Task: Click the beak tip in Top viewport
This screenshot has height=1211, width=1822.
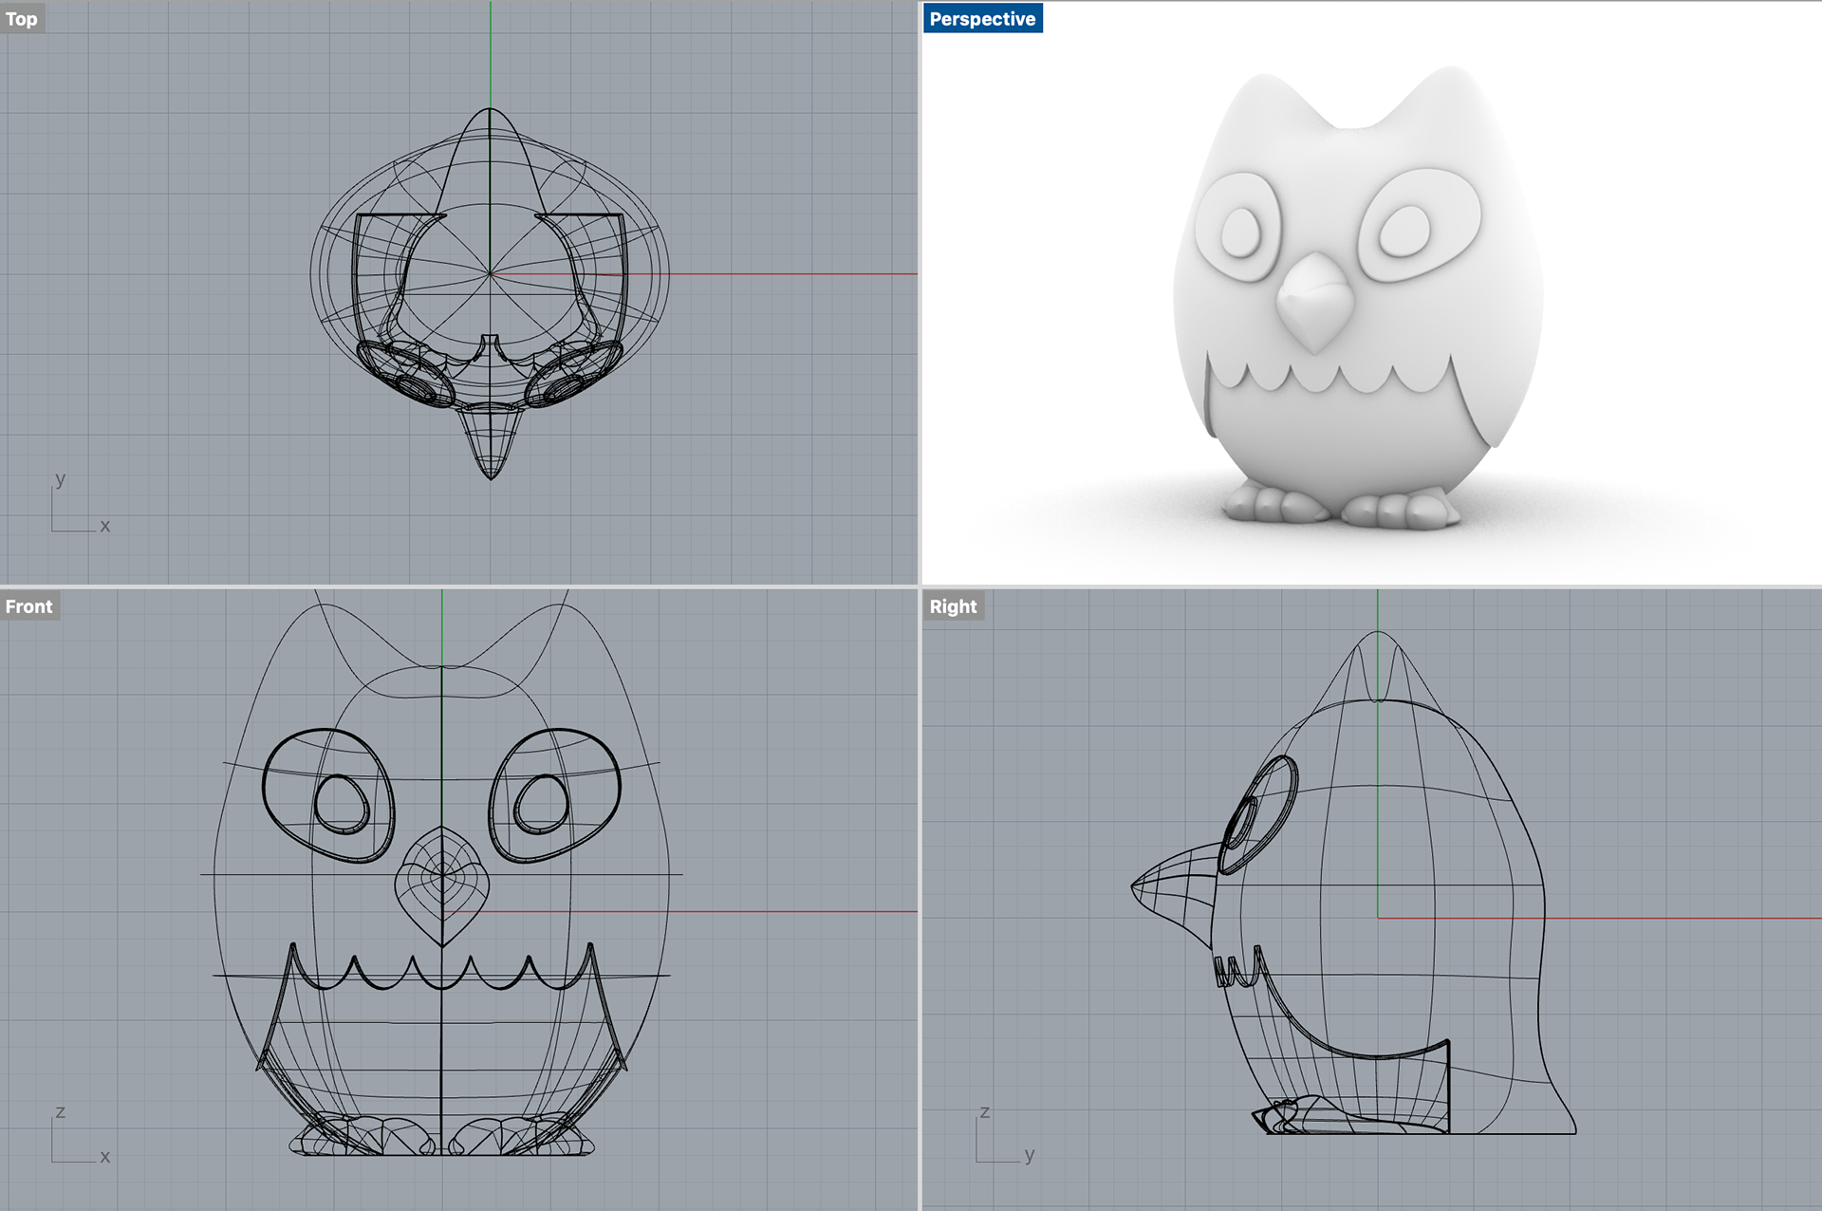Action: click(x=491, y=475)
